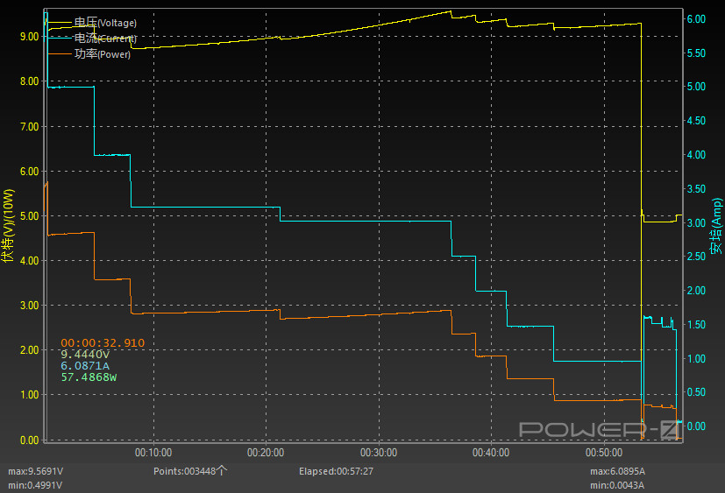This screenshot has height=493, width=725.
Task: Click the voltage readout 9.4440V
Action: (85, 355)
